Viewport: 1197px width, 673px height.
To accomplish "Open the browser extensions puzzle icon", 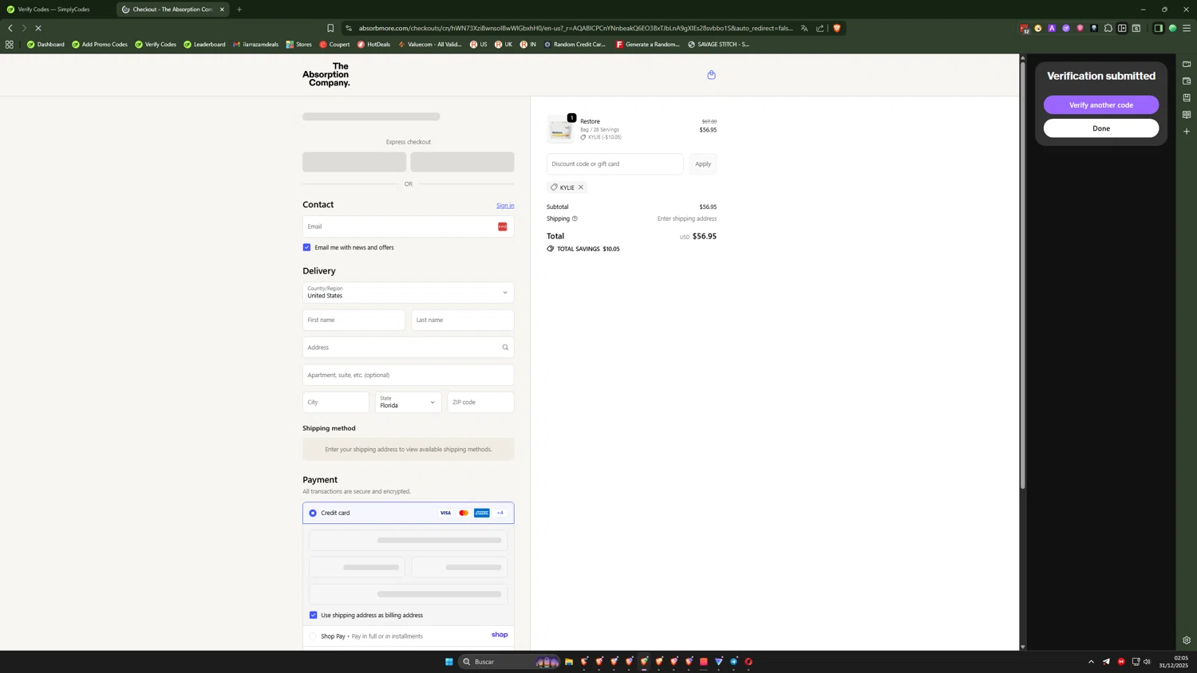I will (x=1108, y=28).
